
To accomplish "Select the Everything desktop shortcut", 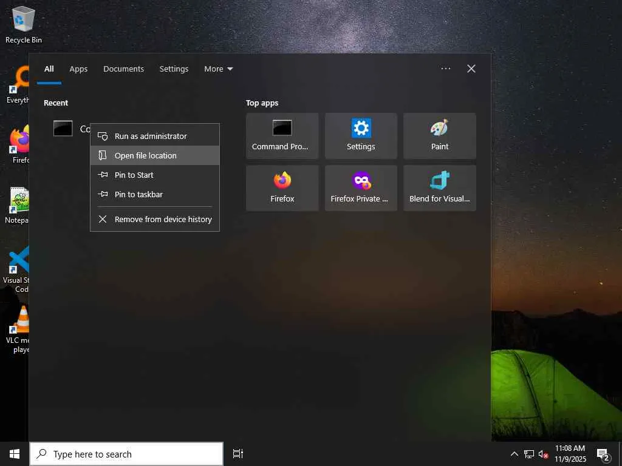I will coord(18,85).
